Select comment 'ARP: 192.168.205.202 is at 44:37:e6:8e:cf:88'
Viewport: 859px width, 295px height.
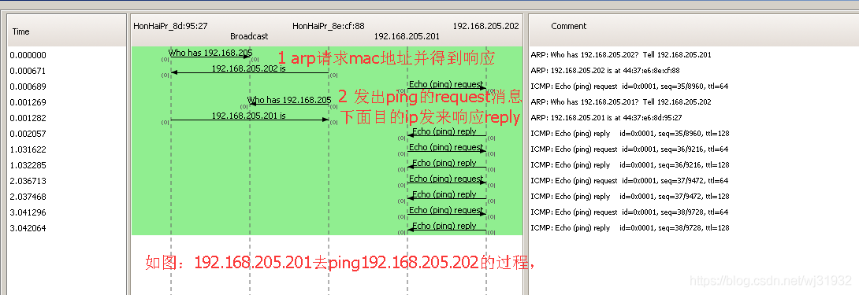tap(604, 71)
